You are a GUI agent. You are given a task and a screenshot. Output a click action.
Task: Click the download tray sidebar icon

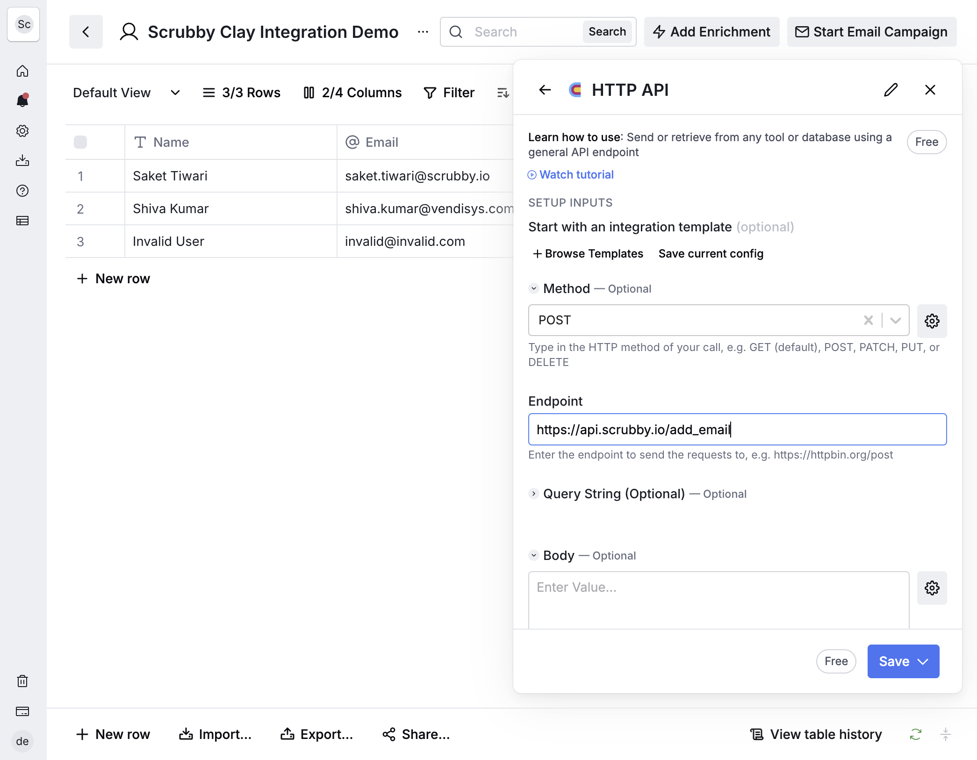point(22,161)
